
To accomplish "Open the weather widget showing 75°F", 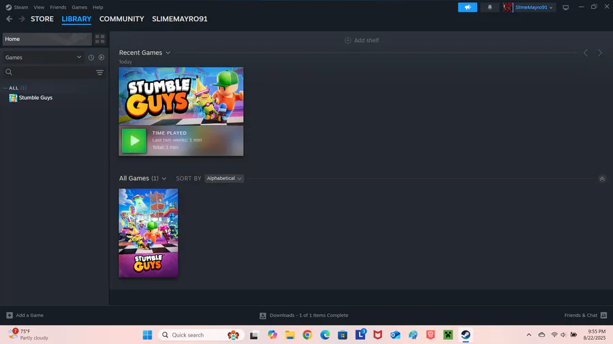I will point(28,334).
